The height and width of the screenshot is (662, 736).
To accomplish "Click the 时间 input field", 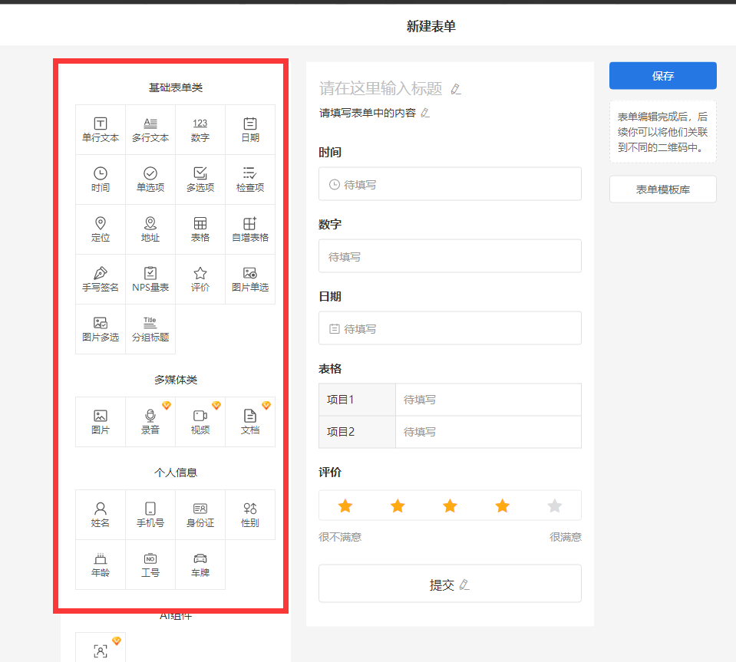I will (450, 184).
